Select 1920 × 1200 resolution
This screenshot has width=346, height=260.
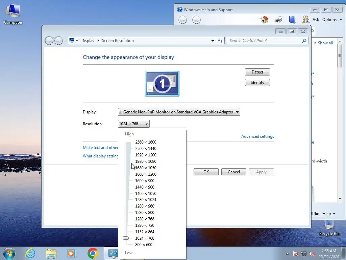pyautogui.click(x=146, y=155)
